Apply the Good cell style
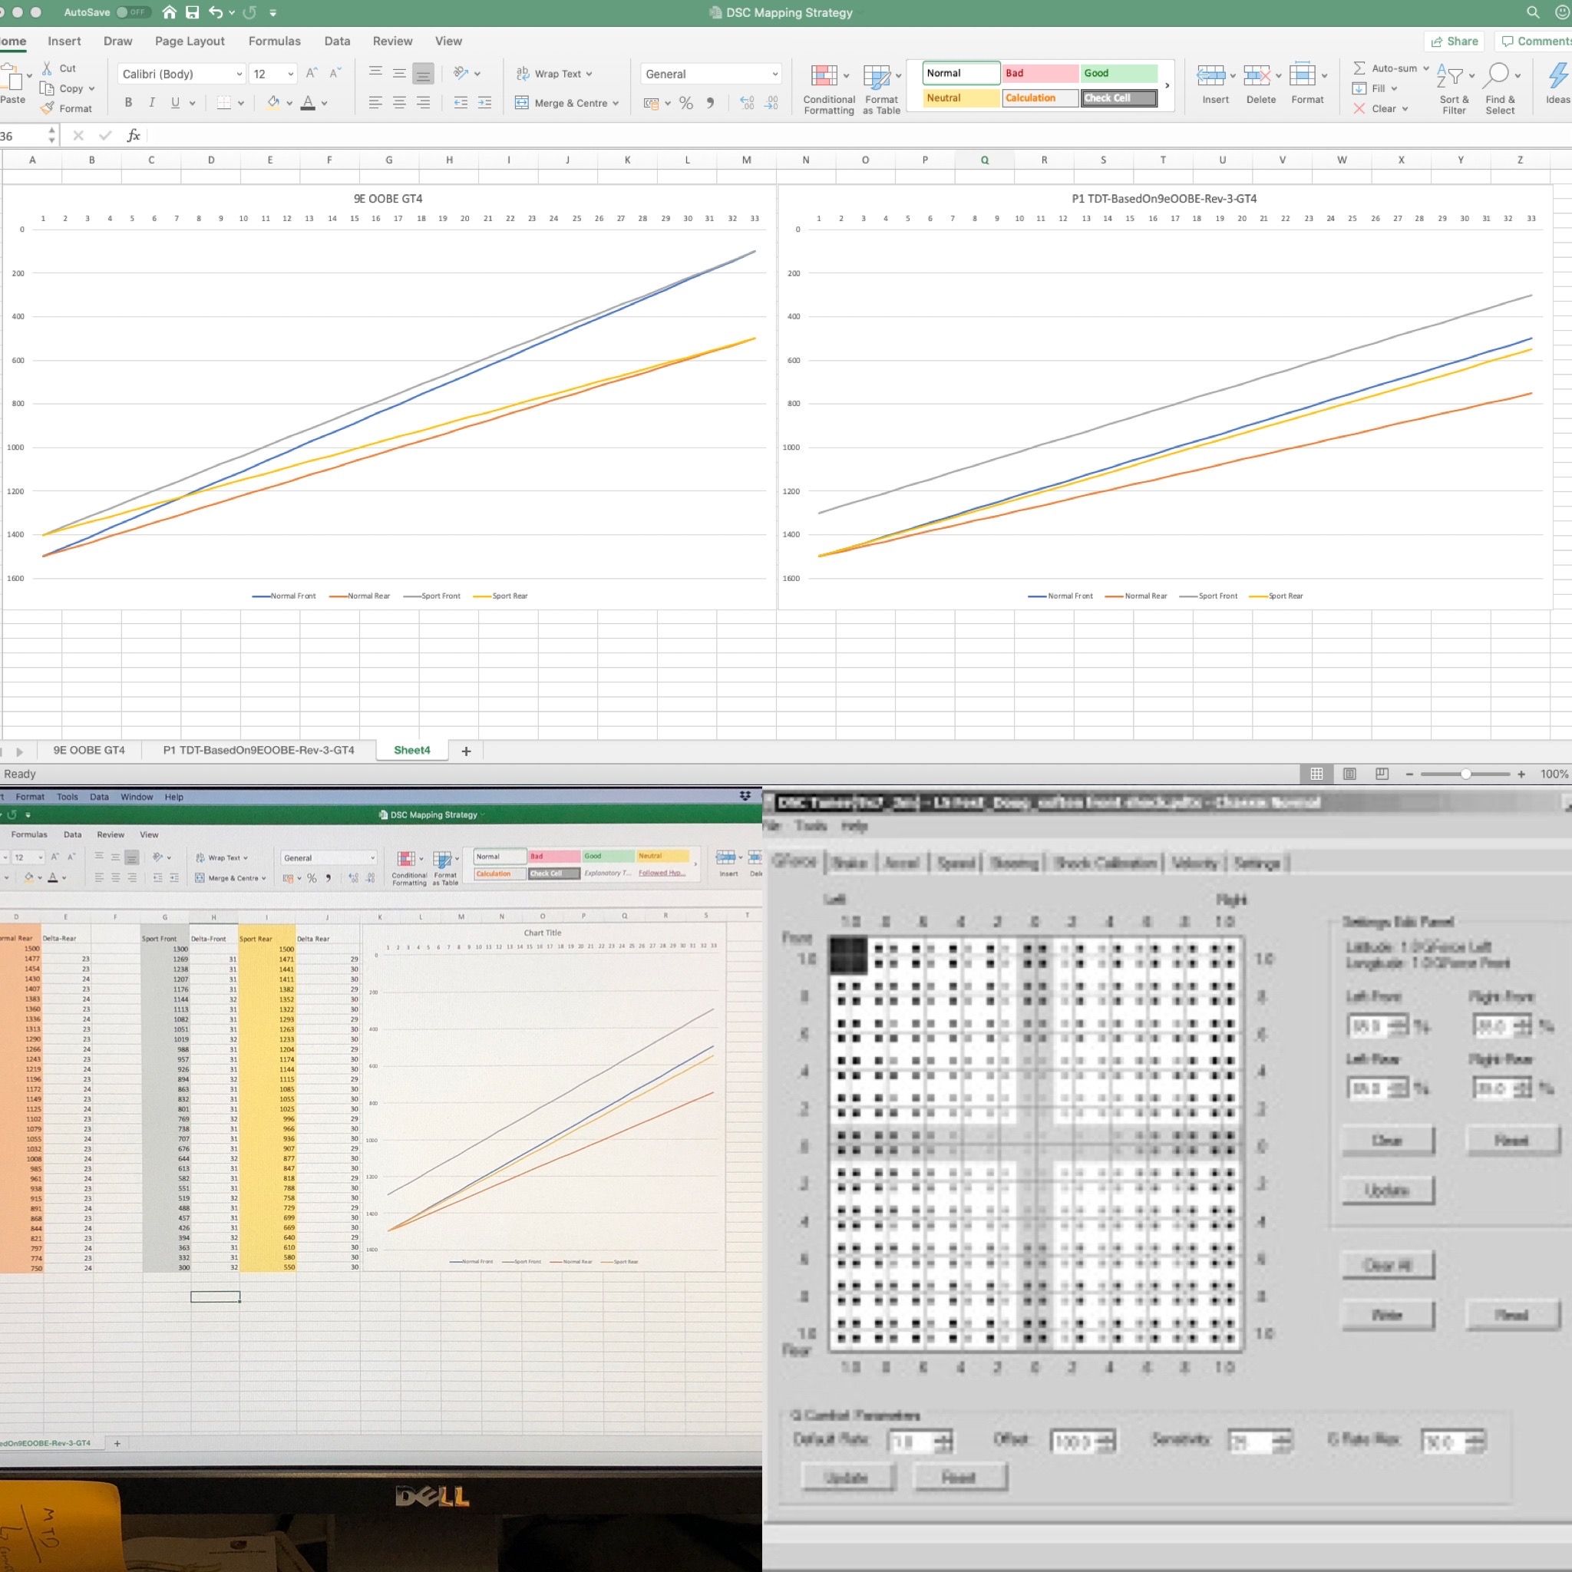The height and width of the screenshot is (1572, 1572). [x=1118, y=73]
